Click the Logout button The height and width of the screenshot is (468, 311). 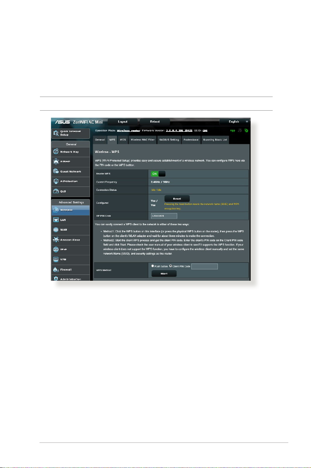click(122, 122)
